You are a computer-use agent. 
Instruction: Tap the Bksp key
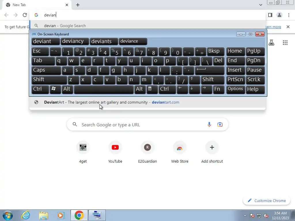pyautogui.click(x=215, y=52)
